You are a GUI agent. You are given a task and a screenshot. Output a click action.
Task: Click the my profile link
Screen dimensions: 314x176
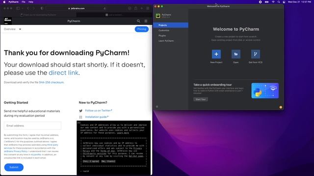(36, 154)
